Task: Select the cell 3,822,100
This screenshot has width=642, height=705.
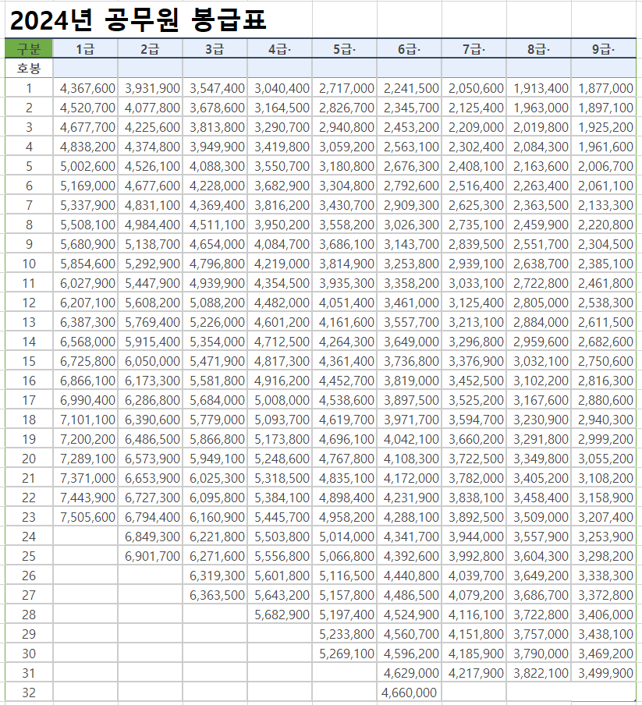Action: pos(538,673)
